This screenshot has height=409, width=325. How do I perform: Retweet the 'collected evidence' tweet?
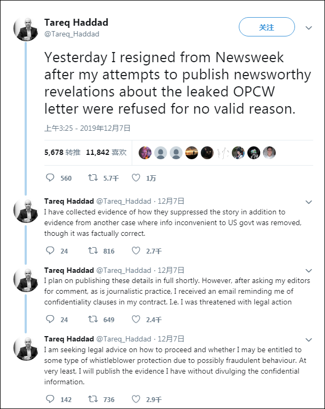point(92,250)
